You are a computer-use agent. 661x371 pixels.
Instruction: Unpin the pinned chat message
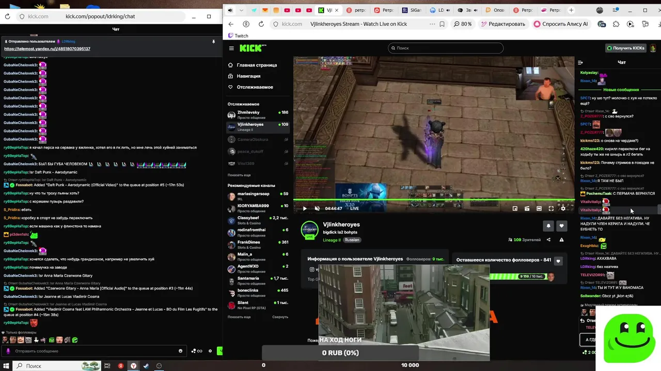click(213, 42)
